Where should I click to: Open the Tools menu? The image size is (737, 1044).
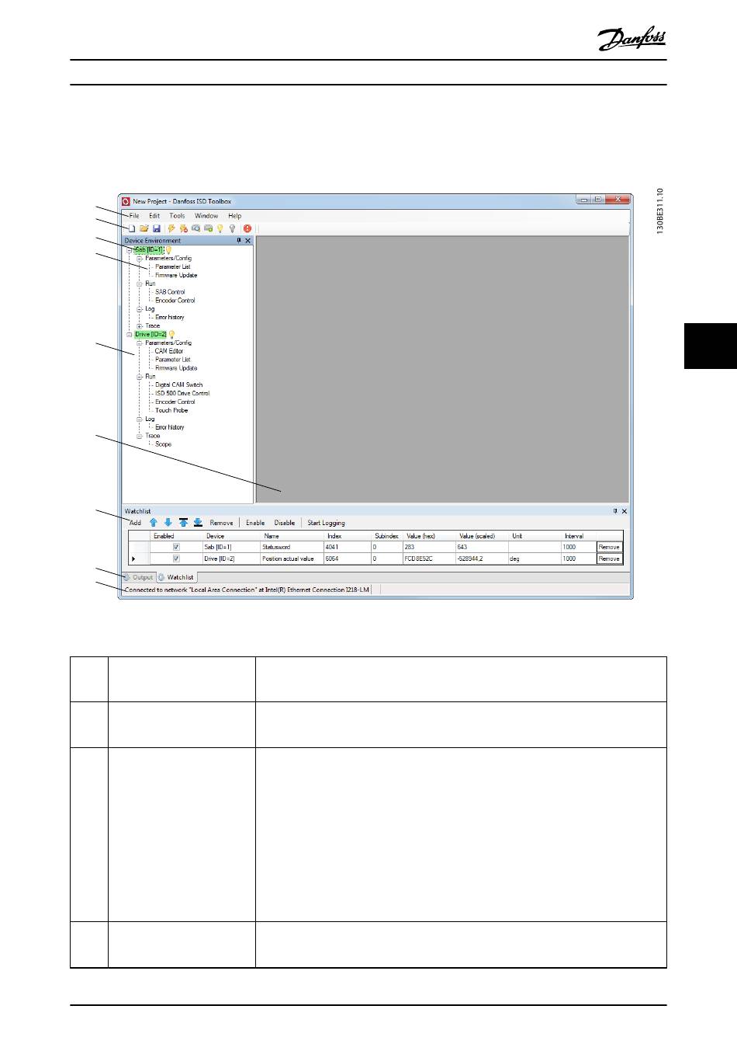(x=177, y=216)
